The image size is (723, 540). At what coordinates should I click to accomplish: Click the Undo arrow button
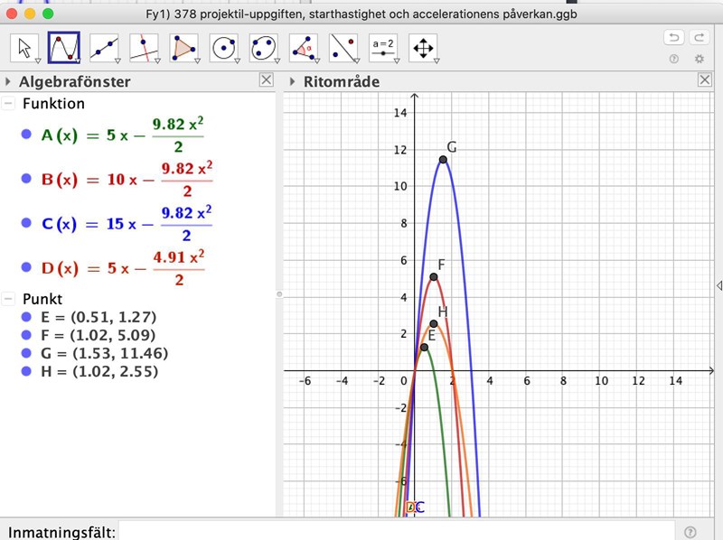point(673,37)
